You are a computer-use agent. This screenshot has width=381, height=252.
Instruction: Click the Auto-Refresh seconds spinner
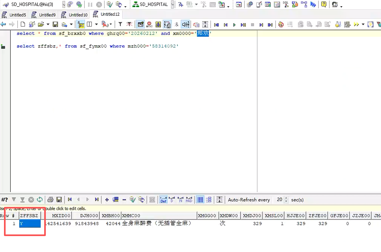286,200
